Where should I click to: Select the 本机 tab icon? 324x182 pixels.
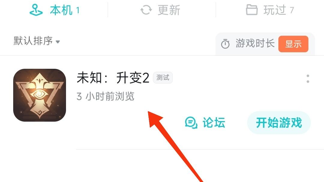tap(36, 10)
